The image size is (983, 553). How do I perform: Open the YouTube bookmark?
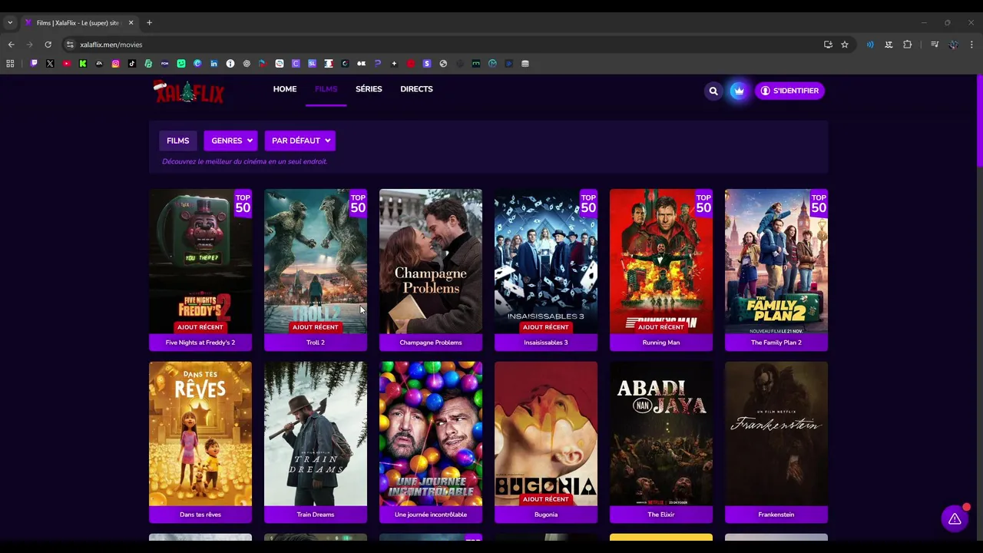[67, 64]
